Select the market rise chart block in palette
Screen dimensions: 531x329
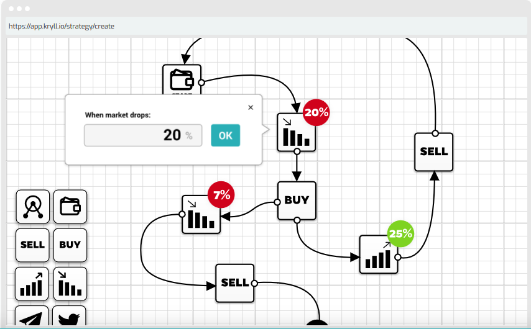pos(32,284)
